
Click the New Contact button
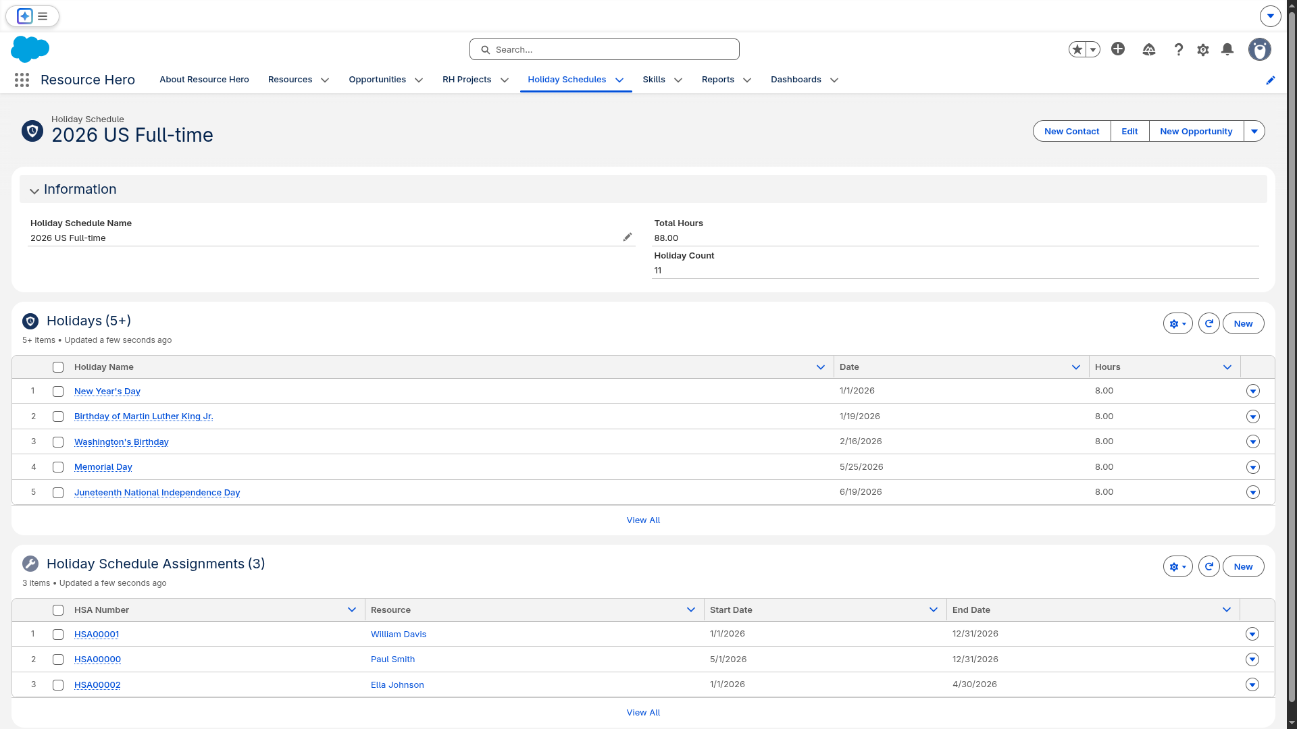tap(1071, 131)
